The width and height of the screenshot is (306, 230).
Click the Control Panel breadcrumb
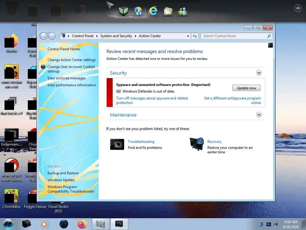[83, 36]
